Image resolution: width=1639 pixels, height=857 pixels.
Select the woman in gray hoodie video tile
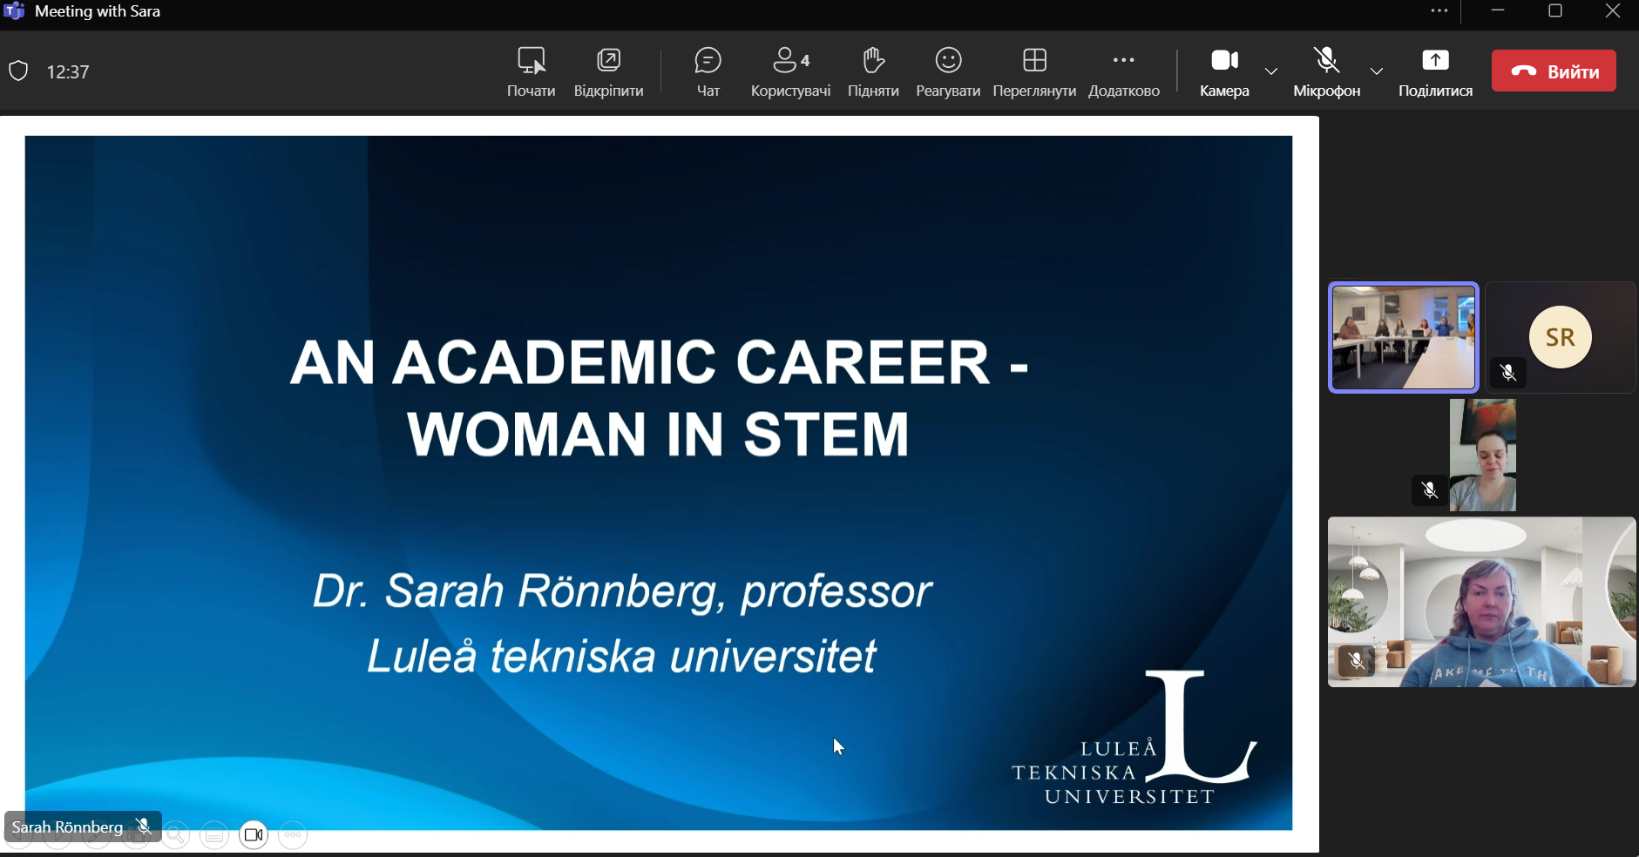[x=1481, y=602]
